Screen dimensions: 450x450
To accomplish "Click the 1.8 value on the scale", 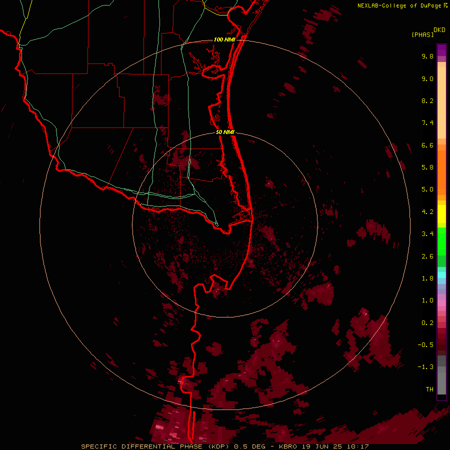I will 427,278.
